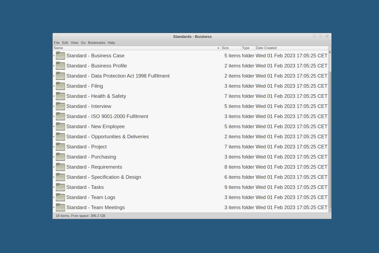Image resolution: width=379 pixels, height=253 pixels.
Task: Select Standard - Opportunities & Deliveries name
Action: coord(107,137)
